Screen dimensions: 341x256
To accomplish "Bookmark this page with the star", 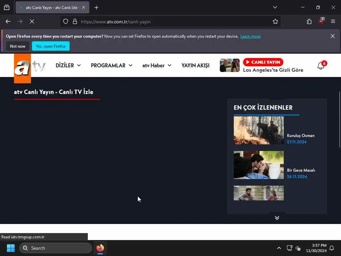I will [x=275, y=21].
